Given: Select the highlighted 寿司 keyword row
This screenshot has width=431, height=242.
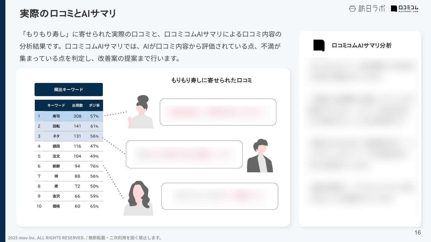Looking at the screenshot, I should [68, 116].
